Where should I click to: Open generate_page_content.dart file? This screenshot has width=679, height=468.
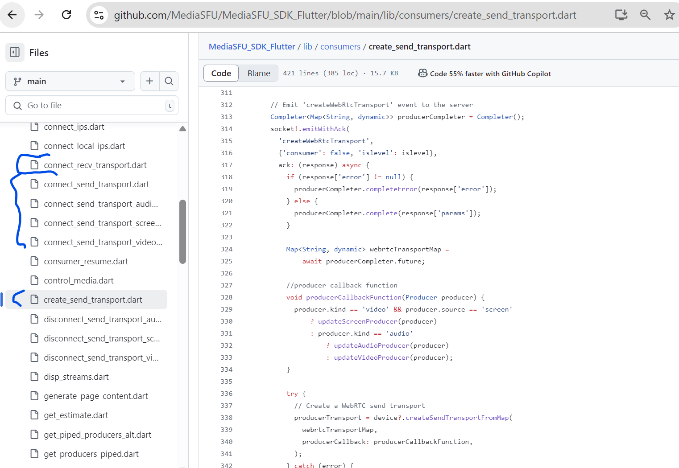click(x=96, y=396)
